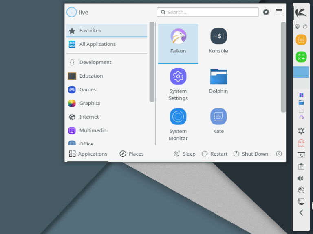Open Games category
Image resolution: width=313 pixels, height=234 pixels.
click(x=107, y=89)
